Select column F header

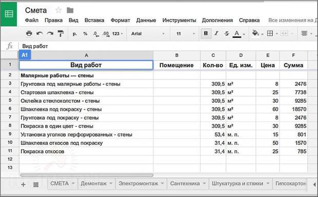point(293,55)
